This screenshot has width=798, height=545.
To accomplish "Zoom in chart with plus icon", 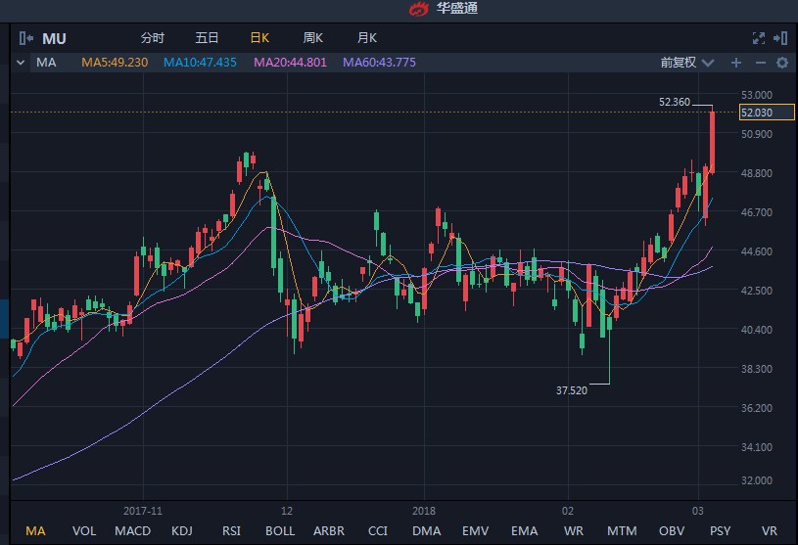I will tap(736, 63).
